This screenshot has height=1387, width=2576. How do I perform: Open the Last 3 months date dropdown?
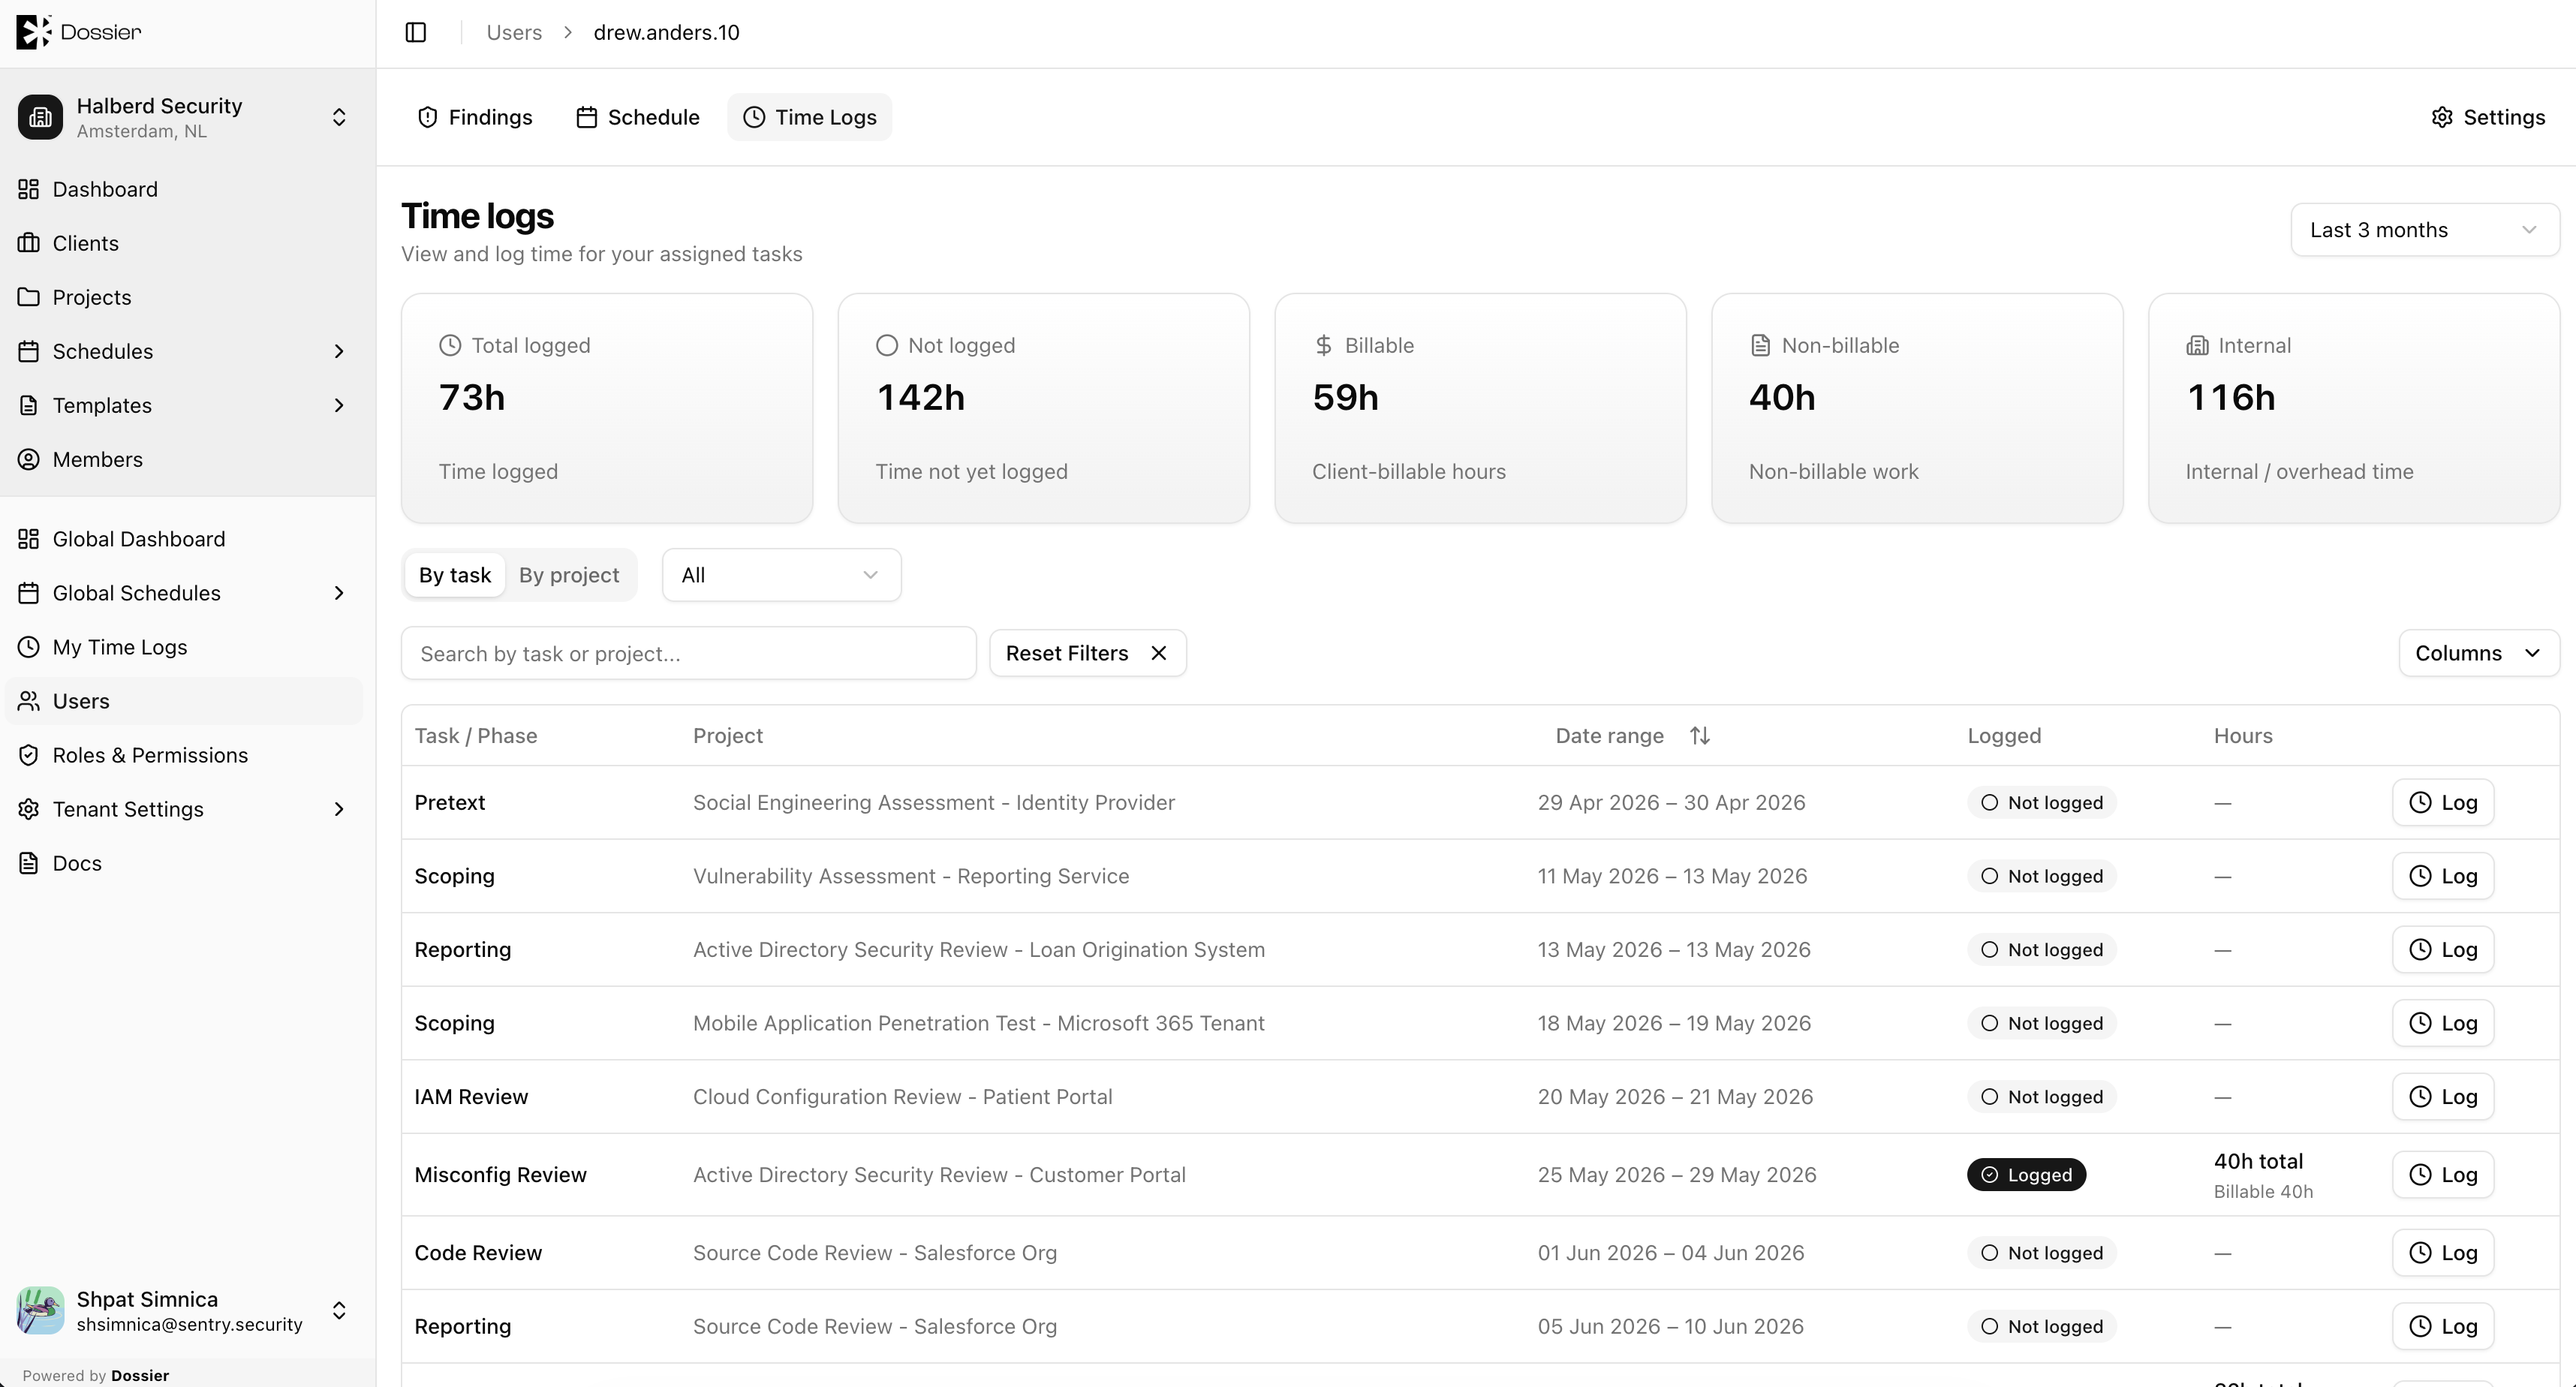2425,230
